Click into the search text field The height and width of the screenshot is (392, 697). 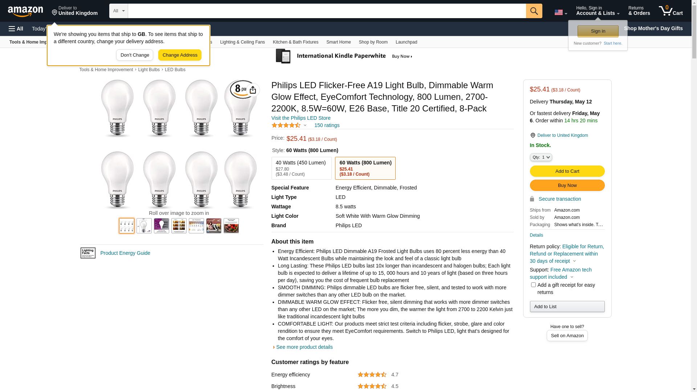coord(327,11)
